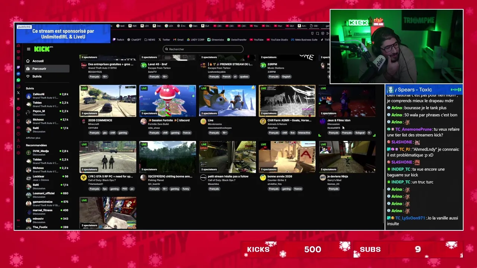The image size is (477, 268).
Task: Click CHYU94 channel avatar
Action: (x=84, y=122)
